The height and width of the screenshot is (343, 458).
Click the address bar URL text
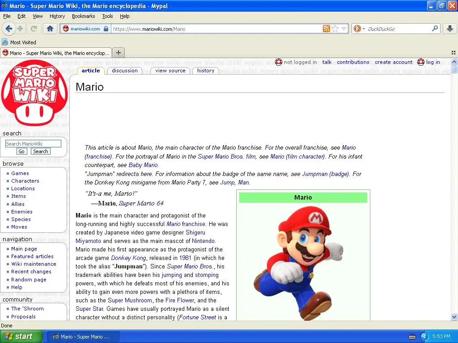click(149, 29)
